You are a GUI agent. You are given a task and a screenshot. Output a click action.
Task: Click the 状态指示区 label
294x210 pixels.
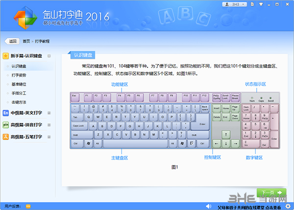(x=255, y=84)
